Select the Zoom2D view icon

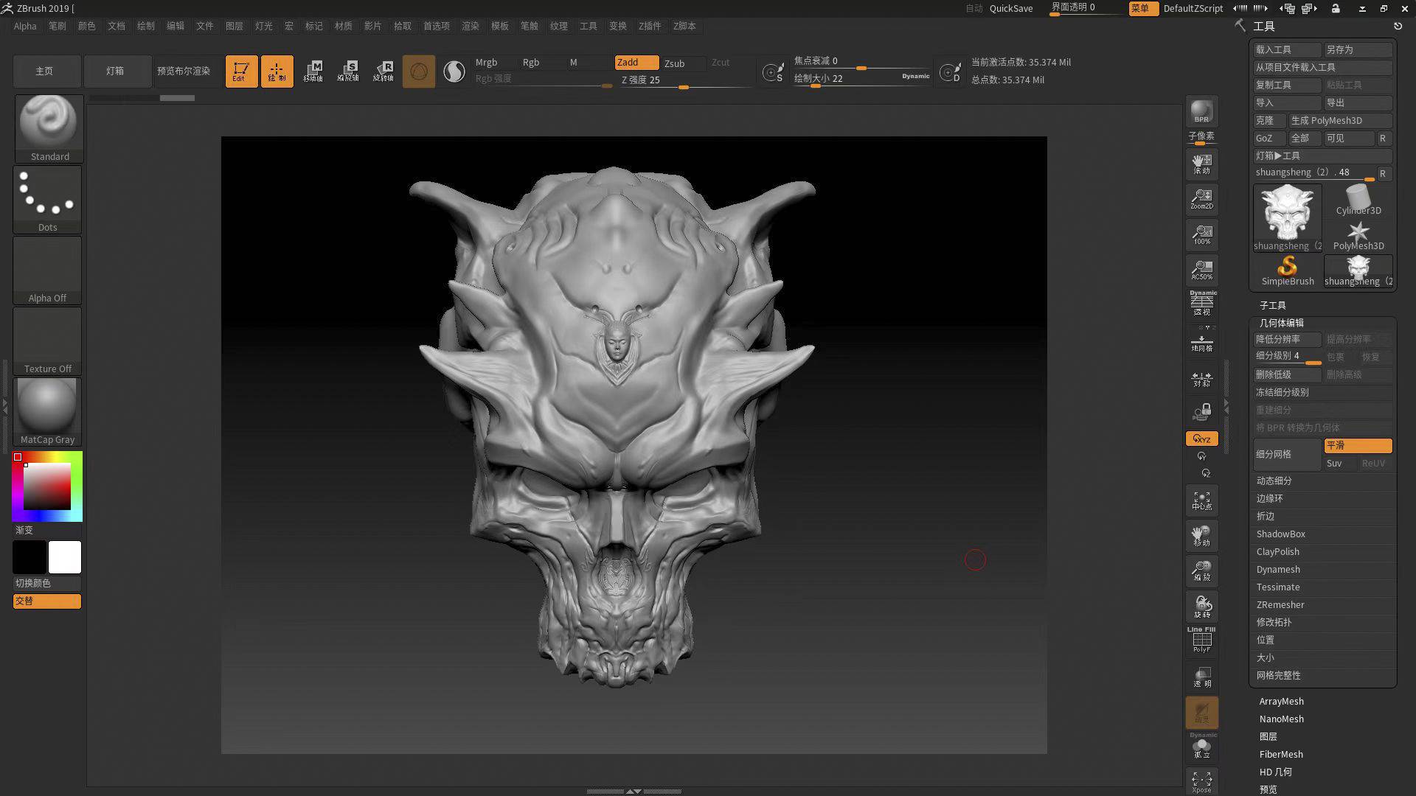coord(1201,198)
